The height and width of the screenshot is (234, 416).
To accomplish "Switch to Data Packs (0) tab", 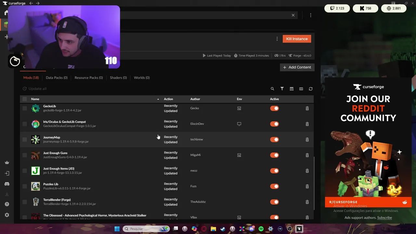I will (x=57, y=78).
